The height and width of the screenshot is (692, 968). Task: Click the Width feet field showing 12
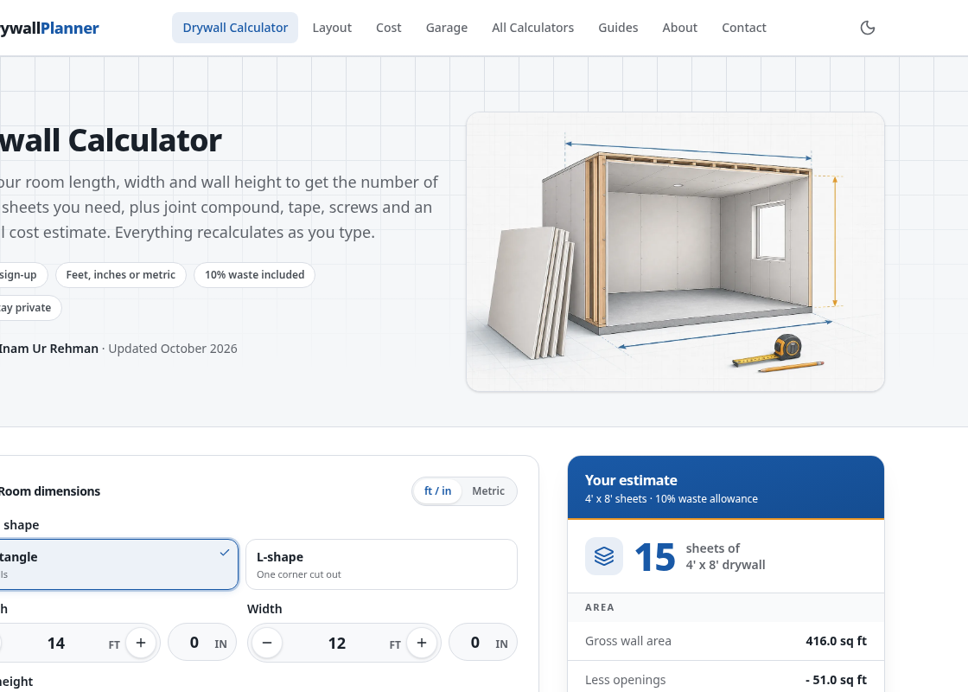(x=337, y=644)
